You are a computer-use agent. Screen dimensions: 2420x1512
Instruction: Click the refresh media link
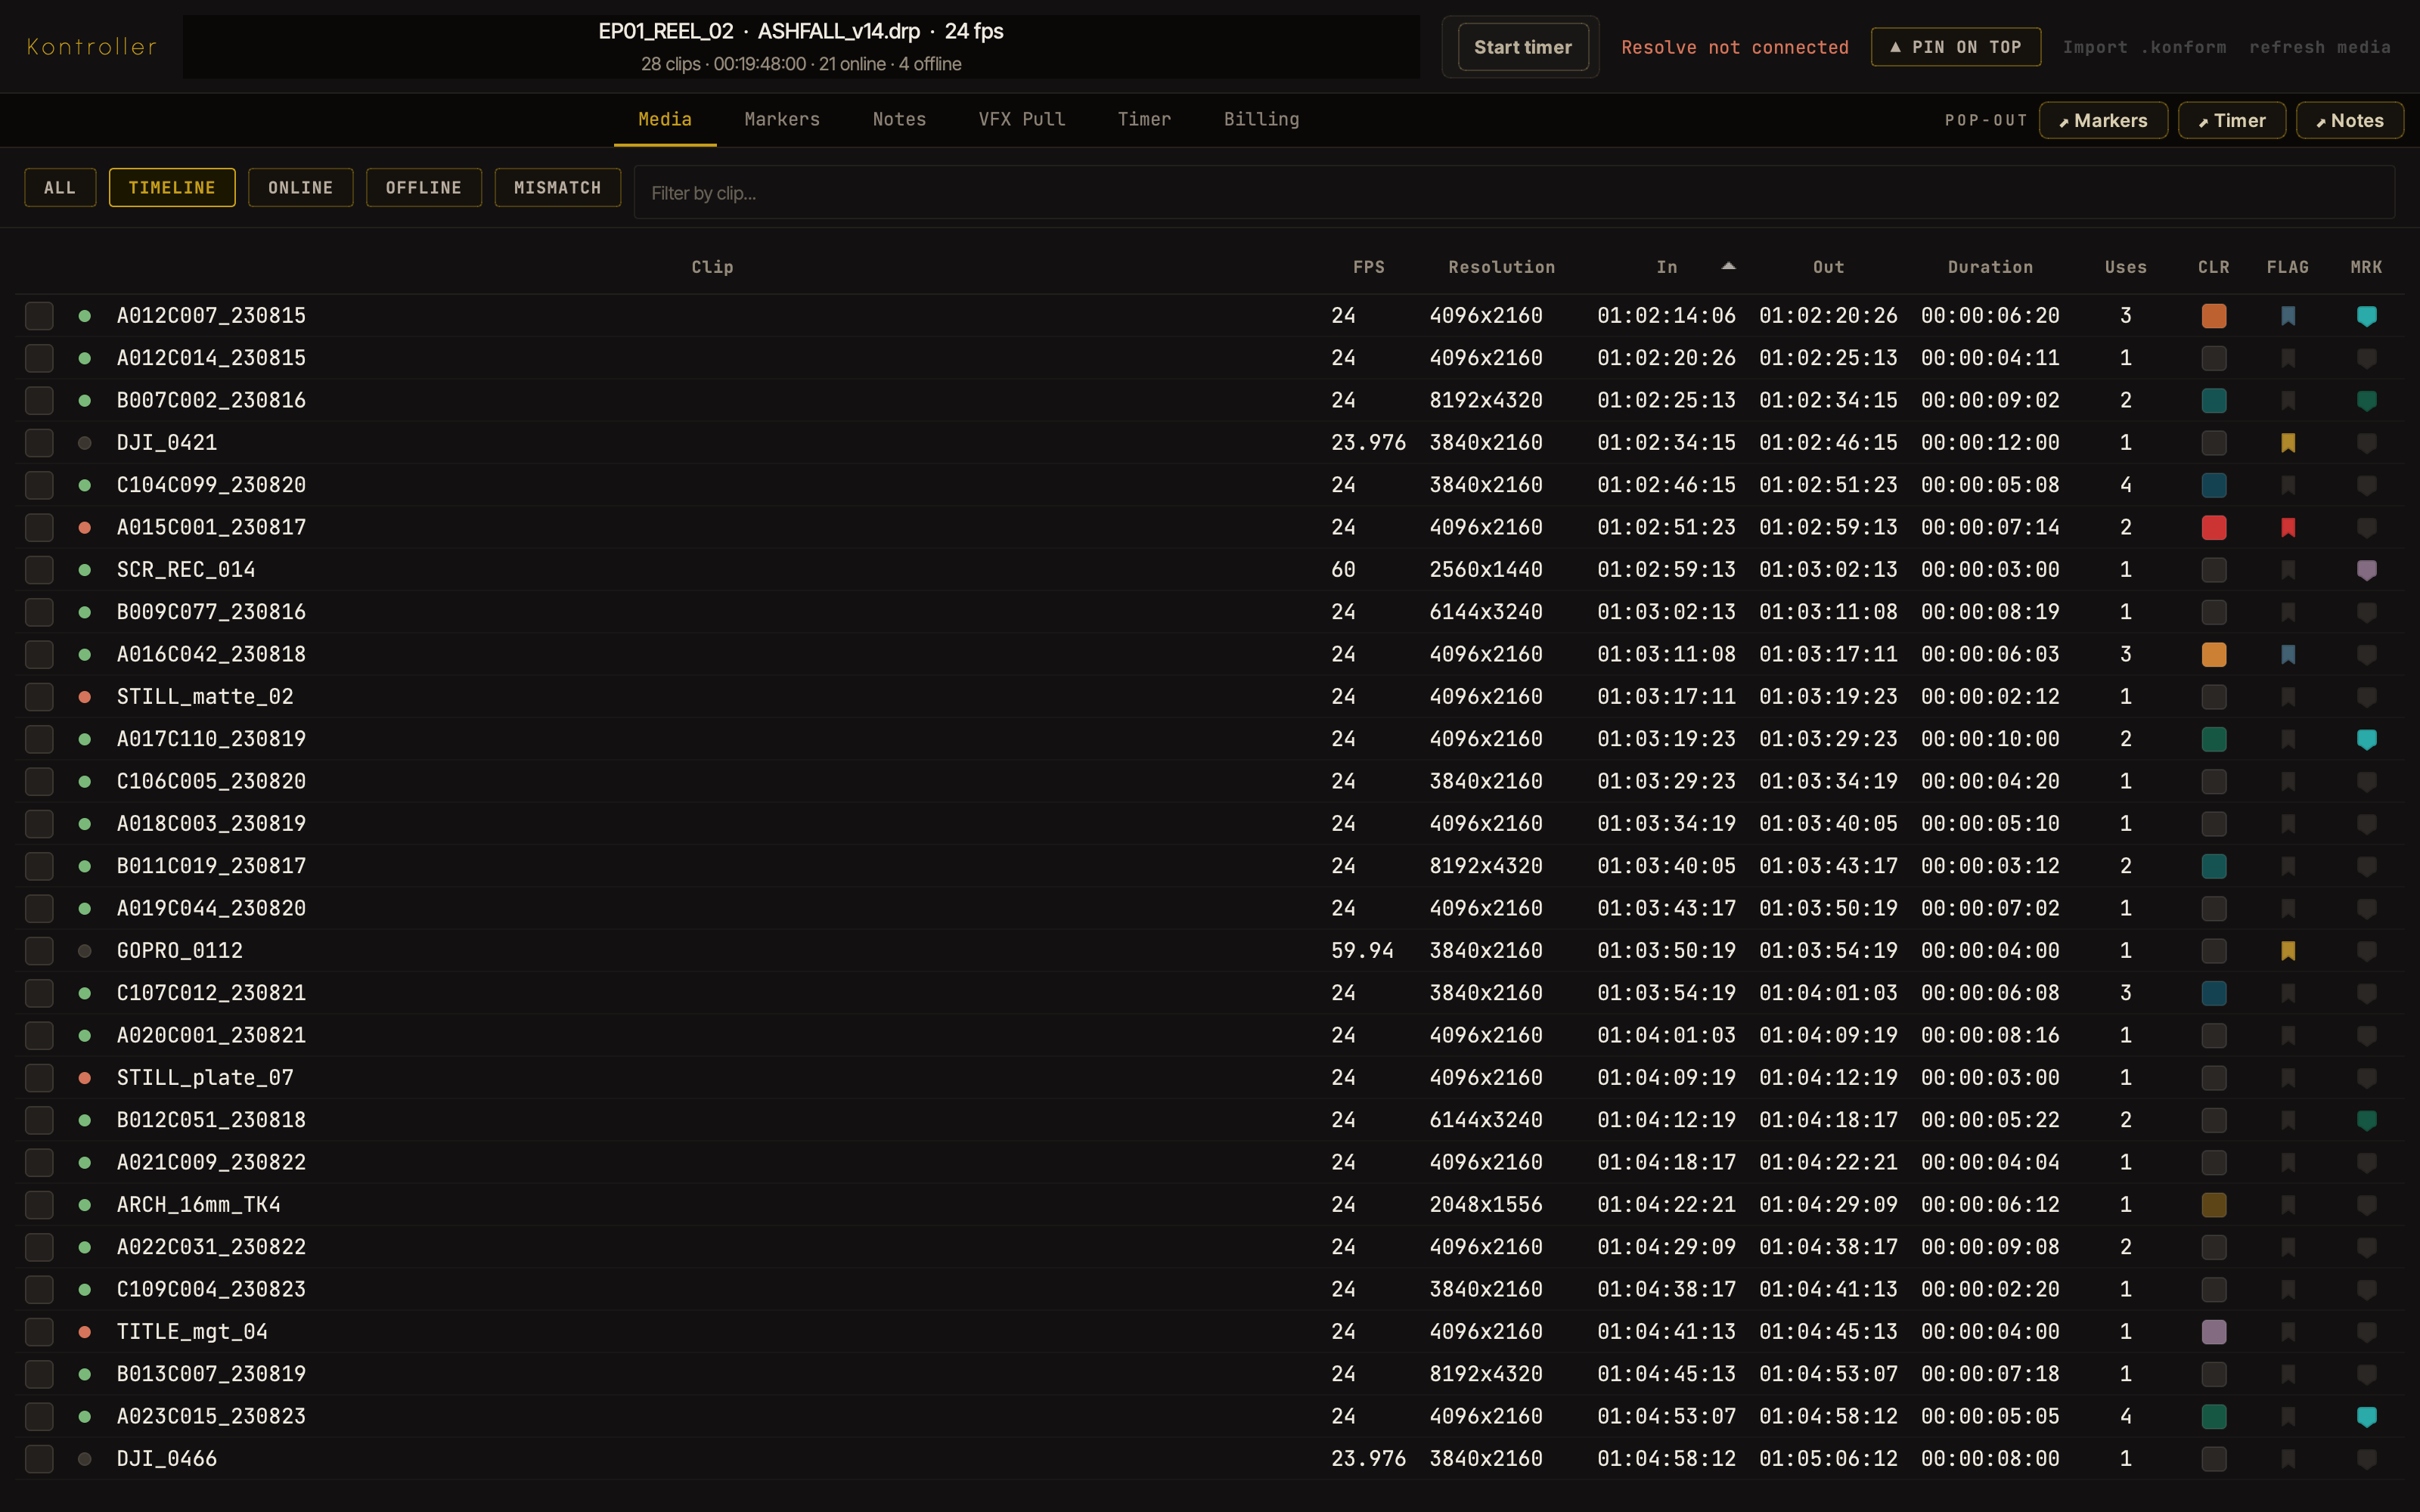point(2319,47)
